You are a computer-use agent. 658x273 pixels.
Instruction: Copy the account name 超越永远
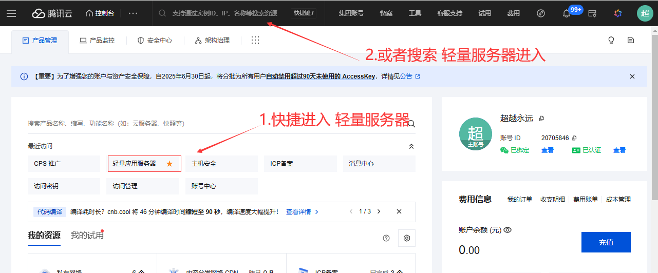(541, 119)
